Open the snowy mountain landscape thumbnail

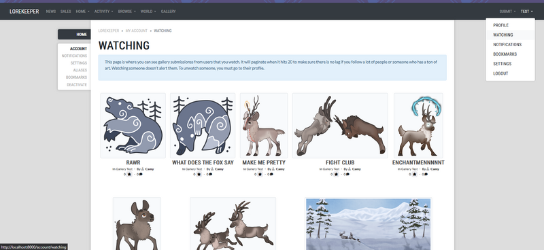(369, 224)
